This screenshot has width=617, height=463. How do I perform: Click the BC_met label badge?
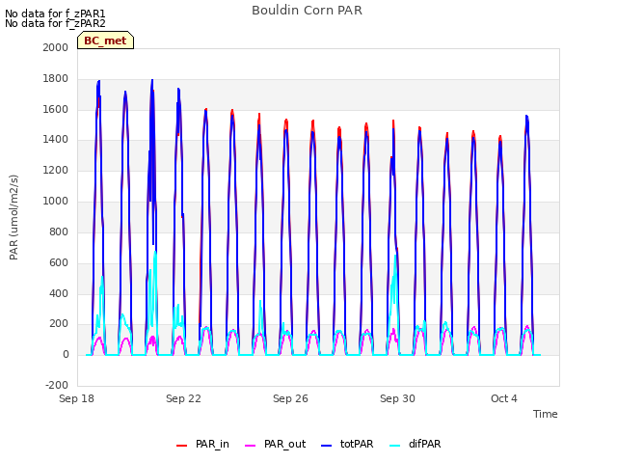[105, 41]
